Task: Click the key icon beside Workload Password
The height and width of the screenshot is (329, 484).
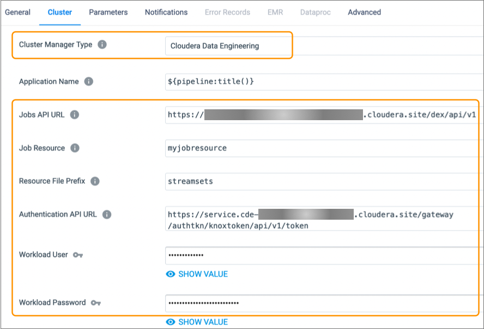Action: click(x=96, y=303)
